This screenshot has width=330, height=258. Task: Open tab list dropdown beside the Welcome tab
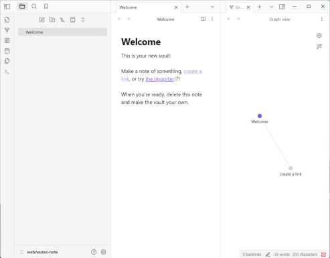click(212, 7)
